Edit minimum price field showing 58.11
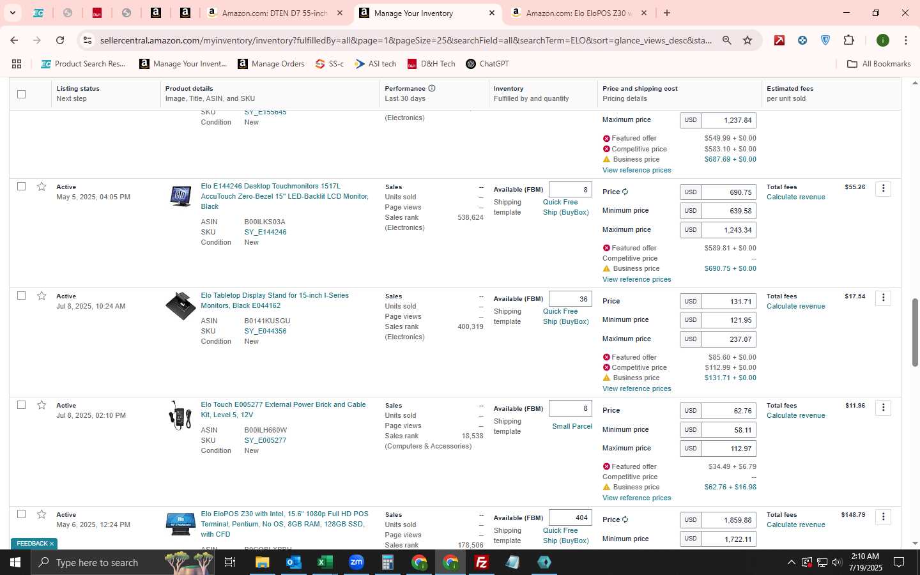This screenshot has height=575, width=920. (x=728, y=430)
